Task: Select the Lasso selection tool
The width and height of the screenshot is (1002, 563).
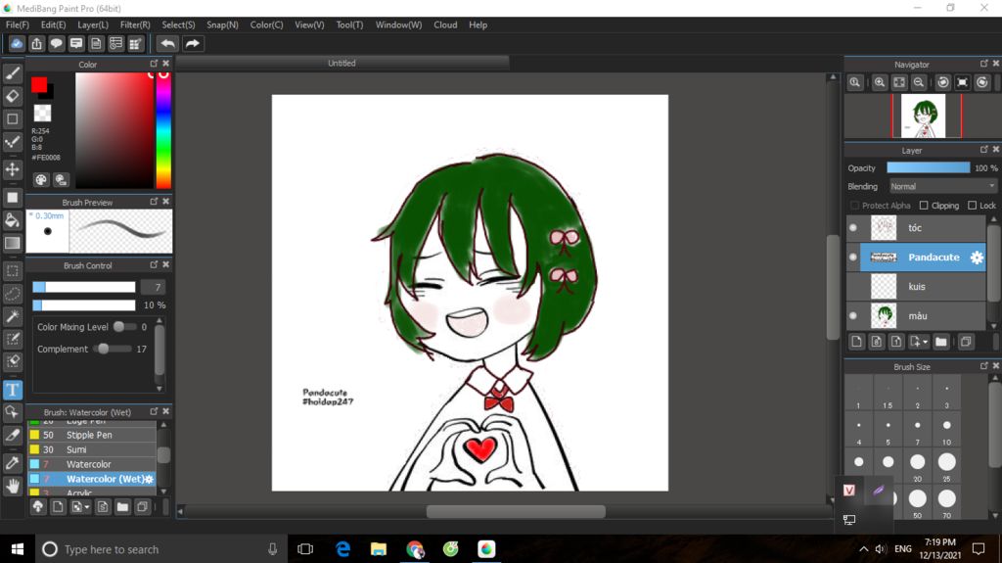Action: point(12,294)
